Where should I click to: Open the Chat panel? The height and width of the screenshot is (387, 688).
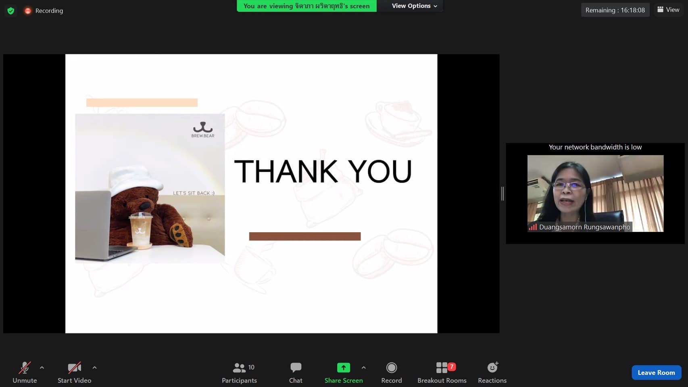tap(296, 372)
